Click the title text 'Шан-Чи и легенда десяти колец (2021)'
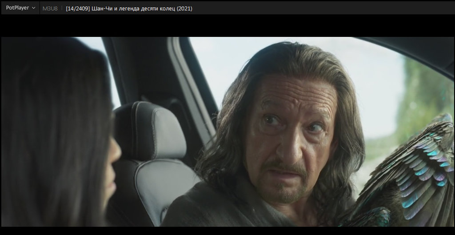This screenshot has width=455, height=235. coord(142,9)
